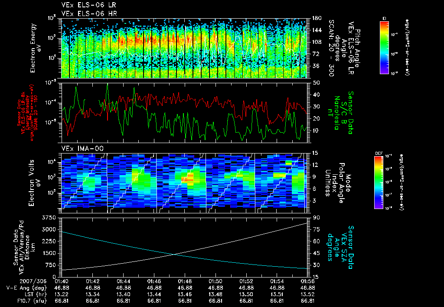Click the EI color scale bar
This screenshot has height=307, width=444.
pos(384,47)
